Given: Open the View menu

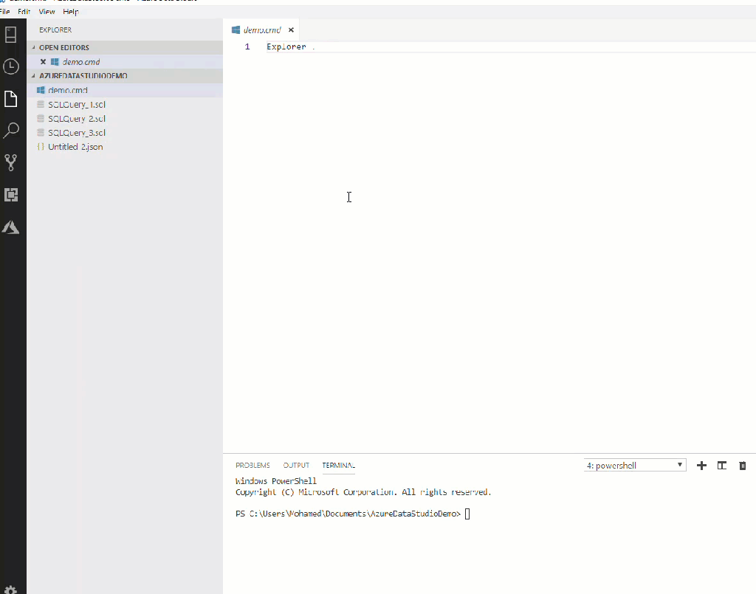Looking at the screenshot, I should [47, 12].
